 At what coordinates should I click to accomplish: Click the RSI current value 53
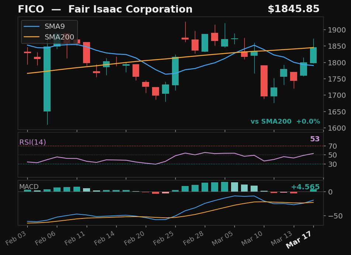click(315, 139)
